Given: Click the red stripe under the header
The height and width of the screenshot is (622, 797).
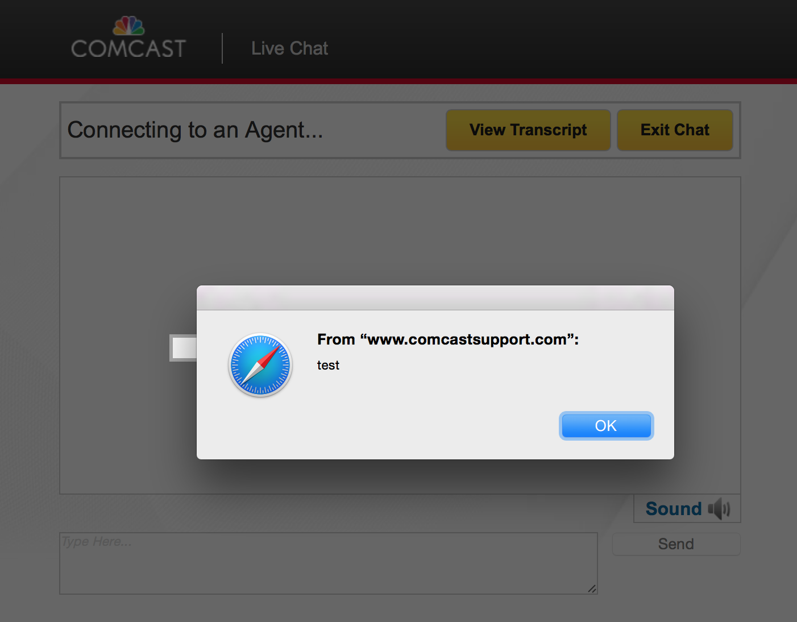Looking at the screenshot, I should (x=399, y=81).
